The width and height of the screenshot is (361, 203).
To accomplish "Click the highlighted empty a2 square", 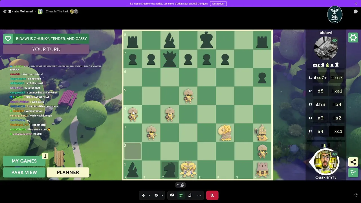I will [x=133, y=151].
